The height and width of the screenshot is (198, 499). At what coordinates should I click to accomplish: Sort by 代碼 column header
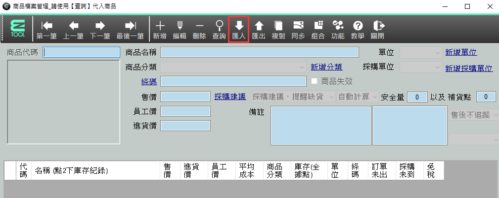tap(24, 170)
